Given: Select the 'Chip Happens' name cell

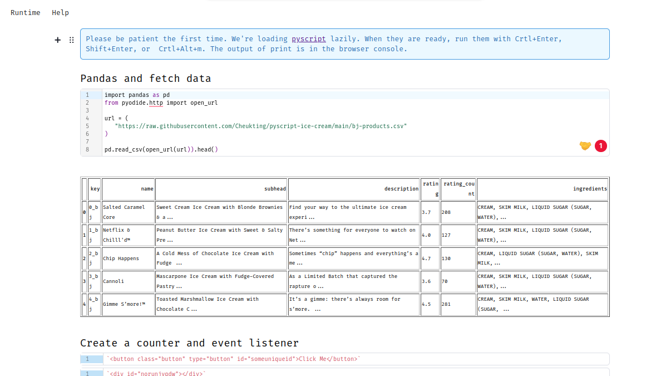Looking at the screenshot, I should [x=129, y=258].
